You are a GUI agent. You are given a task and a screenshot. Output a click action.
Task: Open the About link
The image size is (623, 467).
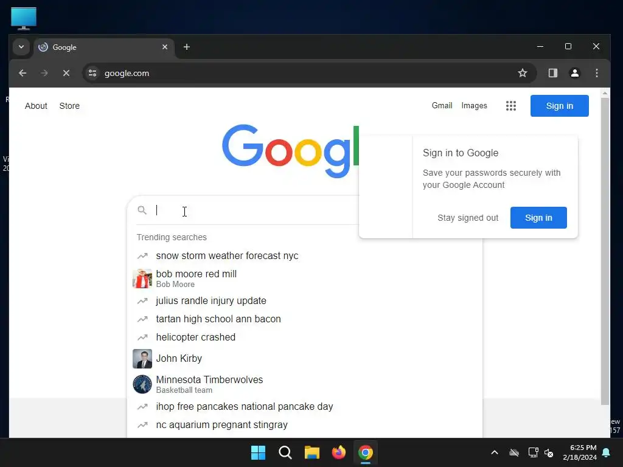(x=36, y=106)
